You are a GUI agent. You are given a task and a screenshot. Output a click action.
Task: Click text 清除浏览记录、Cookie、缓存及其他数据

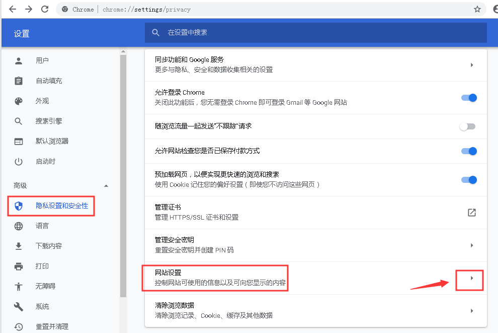214,315
